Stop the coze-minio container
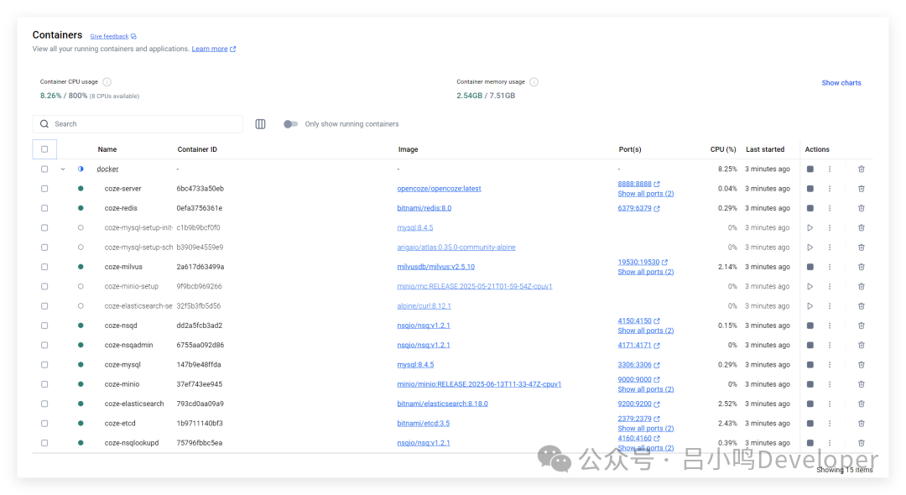The height and width of the screenshot is (495, 906). click(810, 384)
